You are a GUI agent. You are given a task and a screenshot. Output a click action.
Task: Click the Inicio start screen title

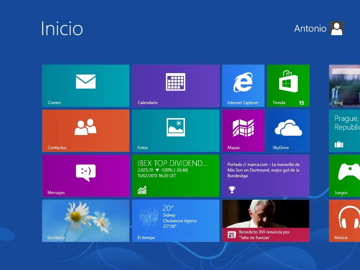point(62,28)
